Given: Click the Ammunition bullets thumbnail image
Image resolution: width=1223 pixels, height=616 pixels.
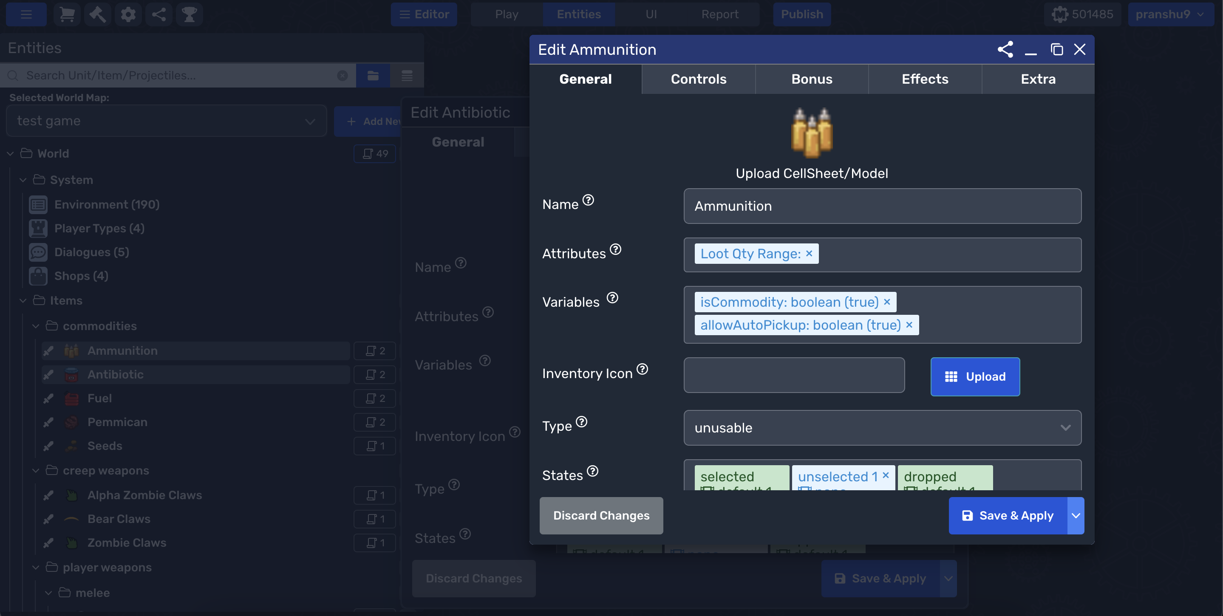Looking at the screenshot, I should pos(811,133).
